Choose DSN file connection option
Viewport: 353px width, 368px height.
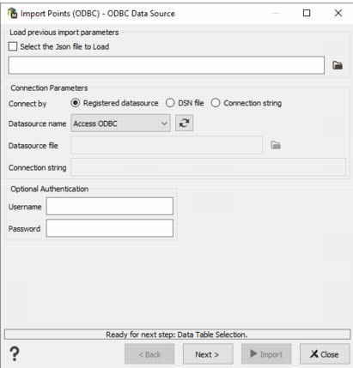click(170, 103)
